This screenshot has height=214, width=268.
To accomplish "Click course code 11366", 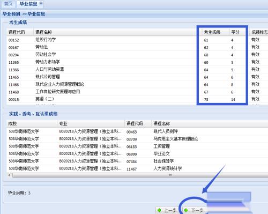I will click(x=14, y=70).
